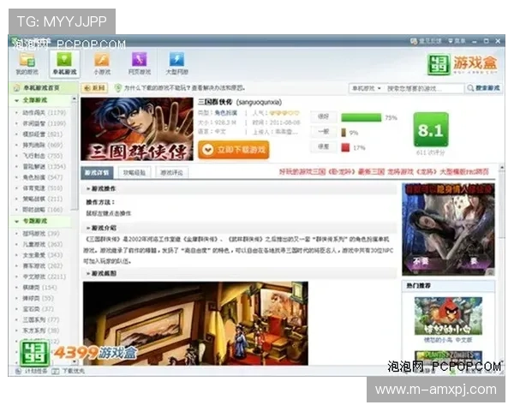The image size is (514, 411).
Task: Click the 搜索游戏 search button
Action: (x=483, y=88)
